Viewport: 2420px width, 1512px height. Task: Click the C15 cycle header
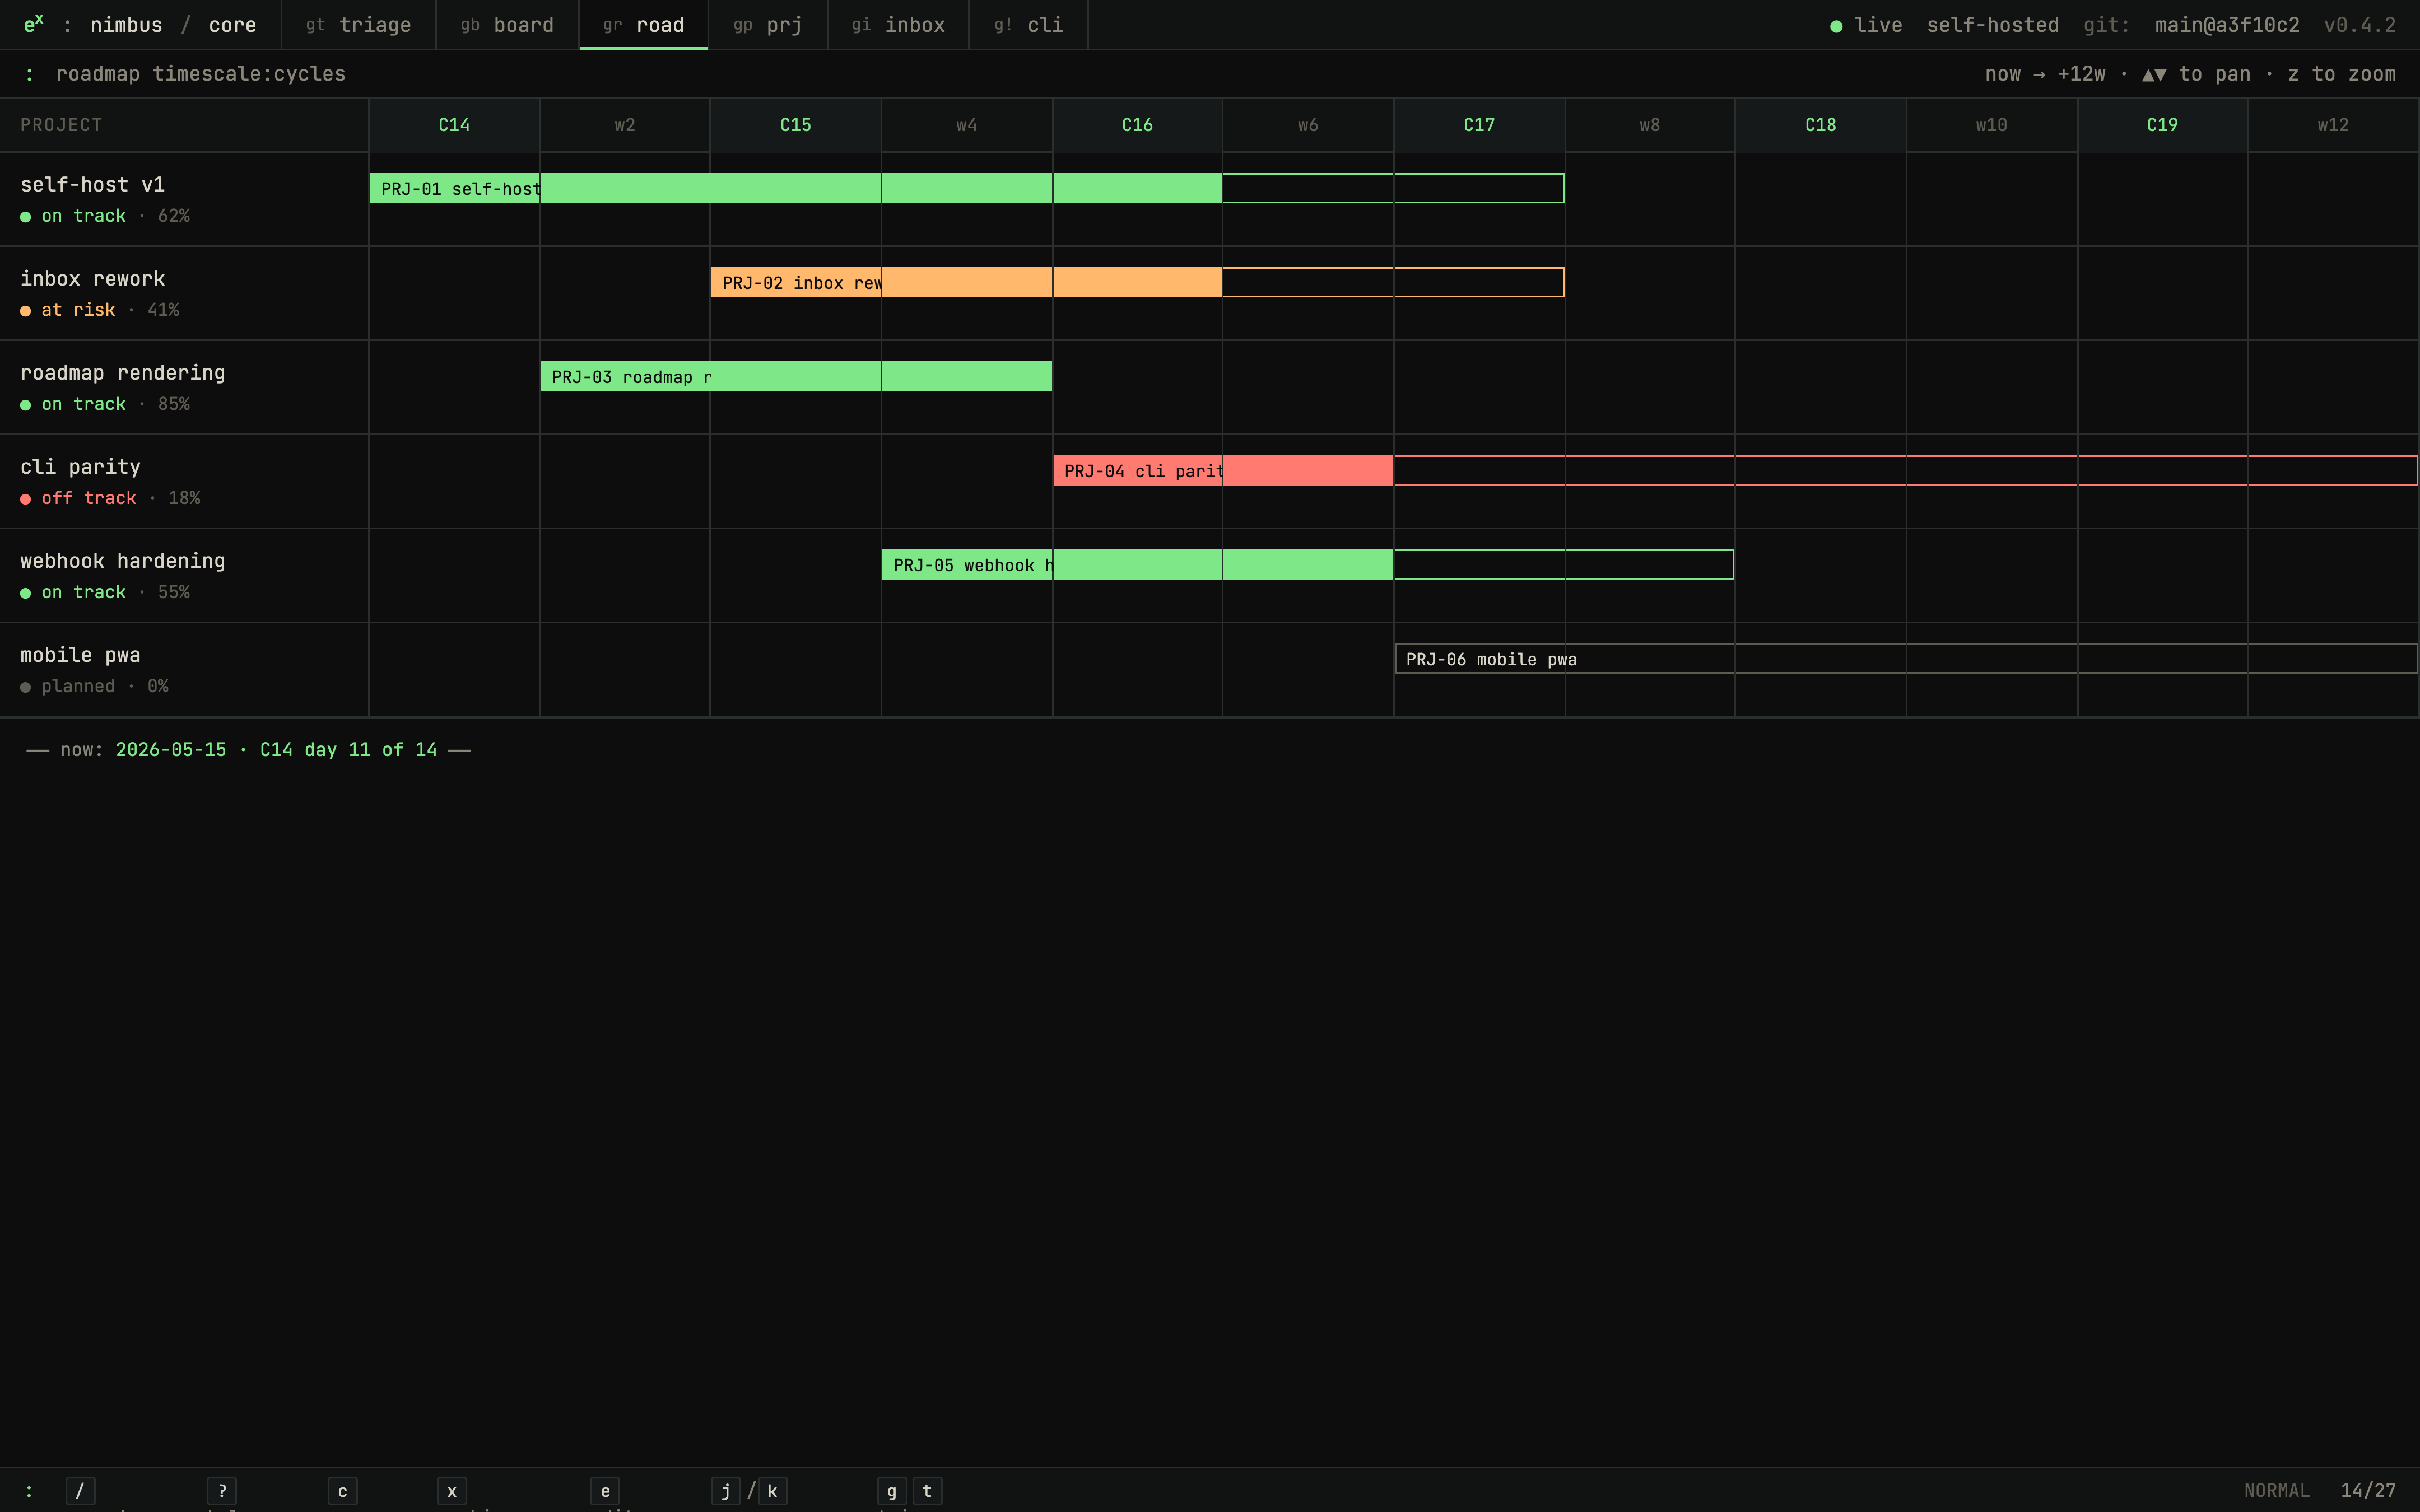tap(796, 125)
